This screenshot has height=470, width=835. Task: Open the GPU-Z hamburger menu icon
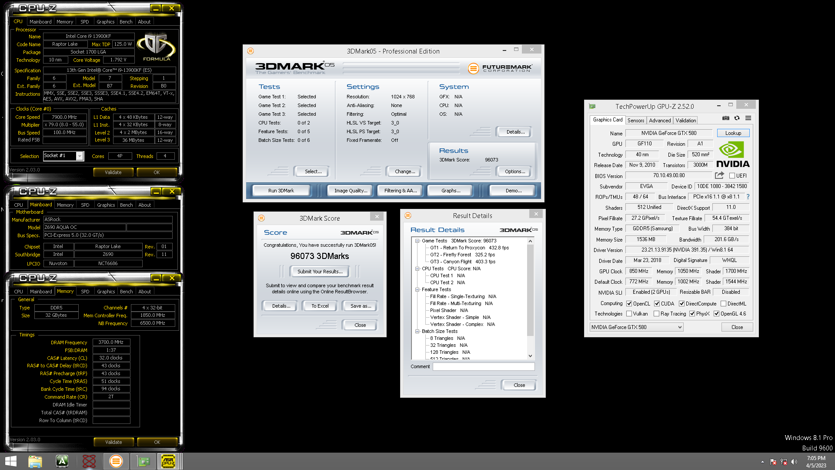tap(748, 118)
